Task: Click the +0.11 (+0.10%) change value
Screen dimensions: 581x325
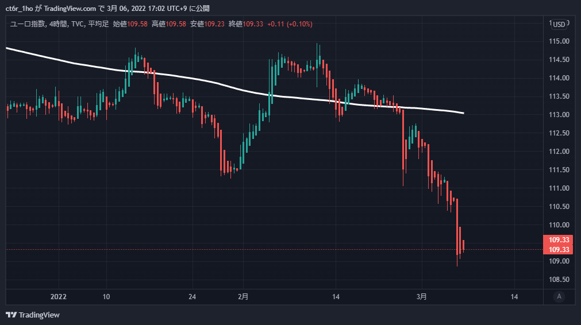Action: (x=290, y=24)
